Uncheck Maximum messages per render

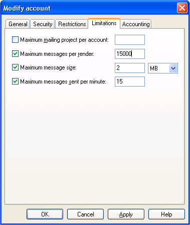(x=15, y=54)
